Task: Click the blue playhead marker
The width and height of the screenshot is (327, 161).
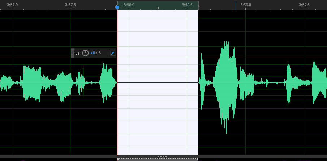Action: pyautogui.click(x=117, y=8)
